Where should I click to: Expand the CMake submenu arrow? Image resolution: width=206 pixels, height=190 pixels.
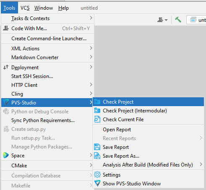(x=91, y=165)
